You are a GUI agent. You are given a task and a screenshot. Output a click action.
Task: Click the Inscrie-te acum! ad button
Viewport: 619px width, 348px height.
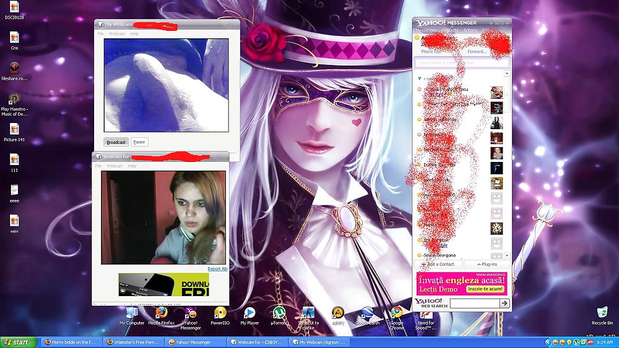pyautogui.click(x=485, y=289)
